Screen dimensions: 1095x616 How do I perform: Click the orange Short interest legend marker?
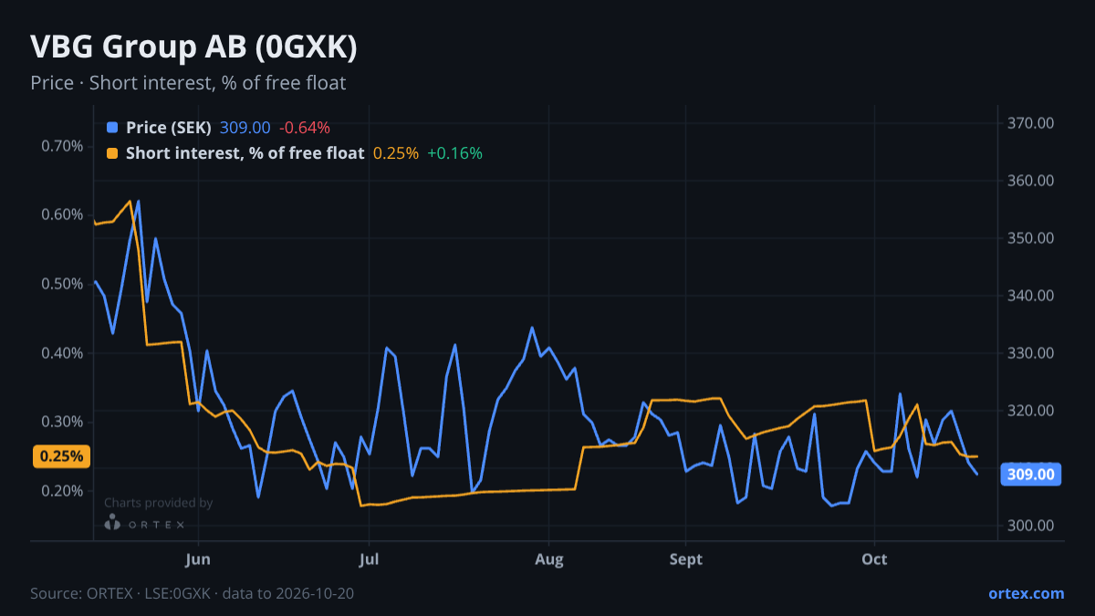click(112, 153)
